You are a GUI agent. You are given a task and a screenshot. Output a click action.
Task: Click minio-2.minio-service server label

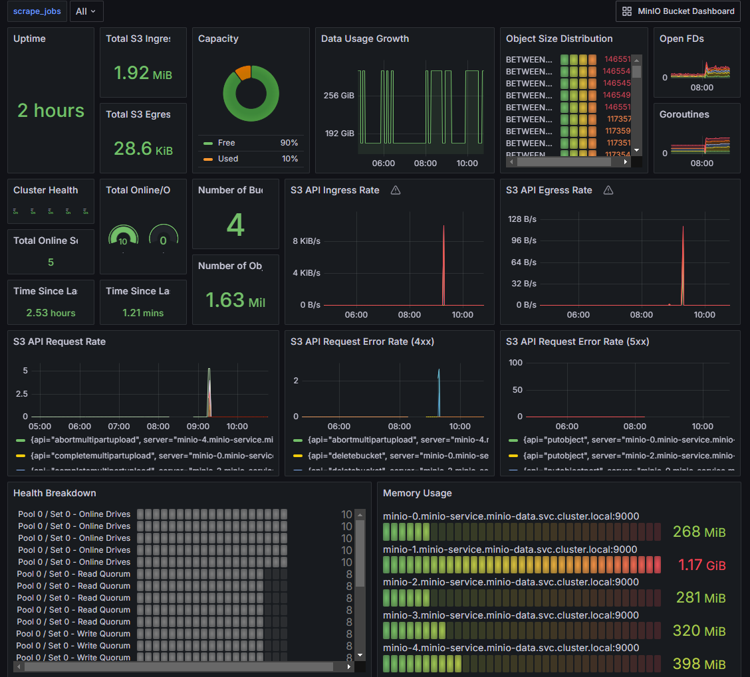[x=511, y=582]
